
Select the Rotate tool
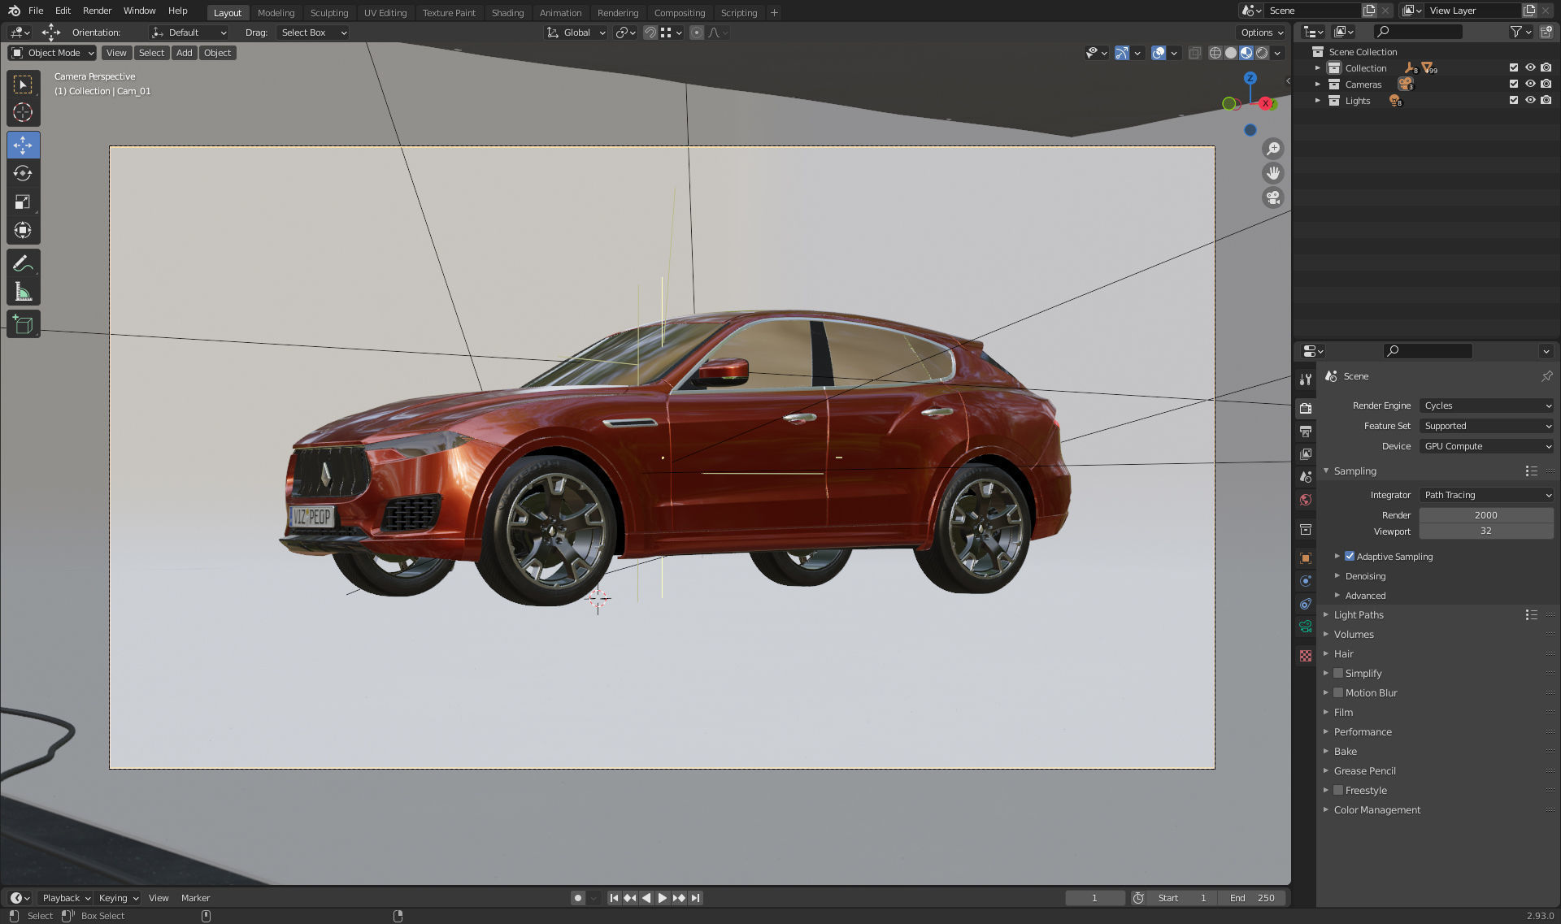click(23, 173)
